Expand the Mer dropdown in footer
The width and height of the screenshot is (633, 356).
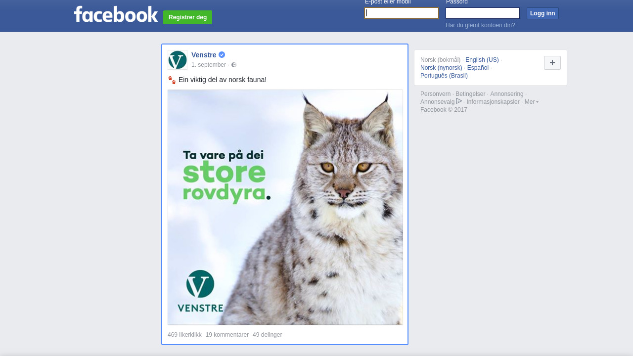pos(531,102)
